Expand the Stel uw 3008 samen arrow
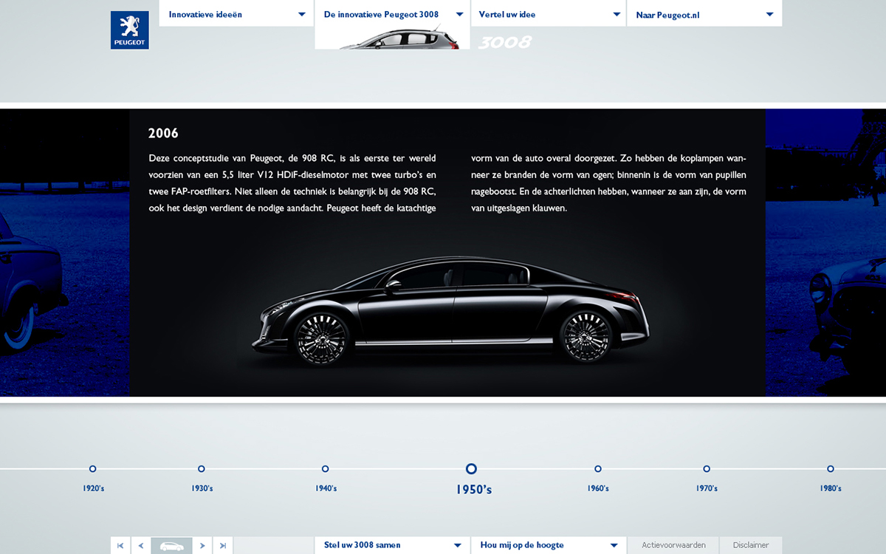Screen dimensions: 886x554 (x=458, y=546)
